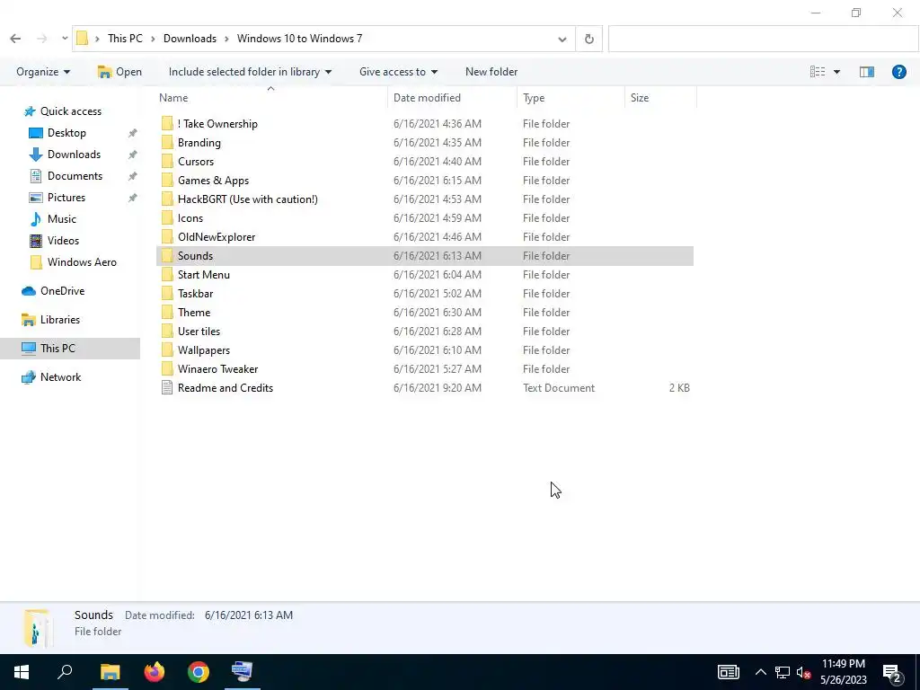Select the Winaero Tweaker folder icon
The height and width of the screenshot is (690, 920).
click(x=167, y=369)
